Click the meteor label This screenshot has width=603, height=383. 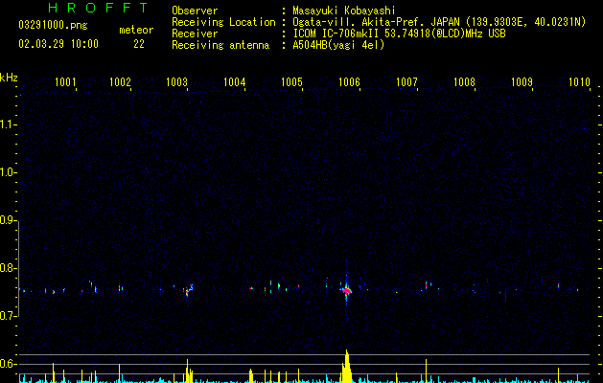pos(136,30)
